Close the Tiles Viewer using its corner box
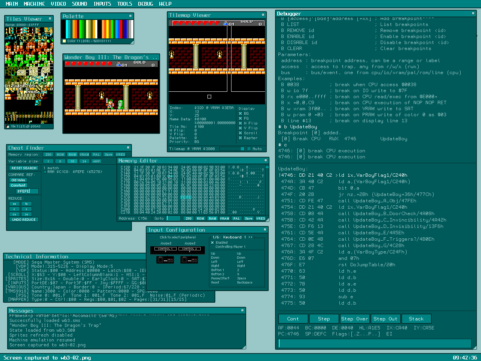Screen dimensions: 481x361 (x=50, y=18)
